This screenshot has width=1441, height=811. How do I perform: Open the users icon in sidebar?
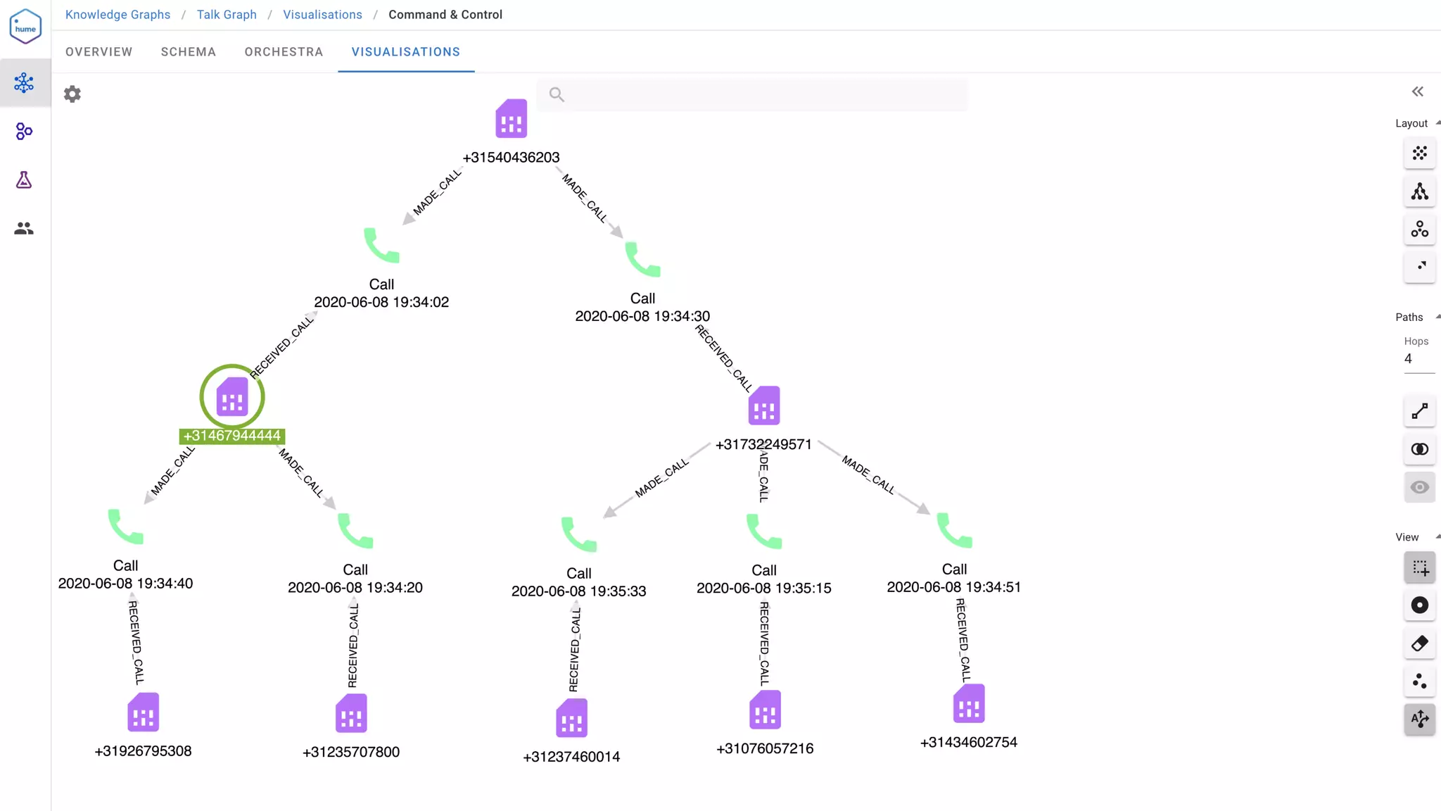click(24, 229)
